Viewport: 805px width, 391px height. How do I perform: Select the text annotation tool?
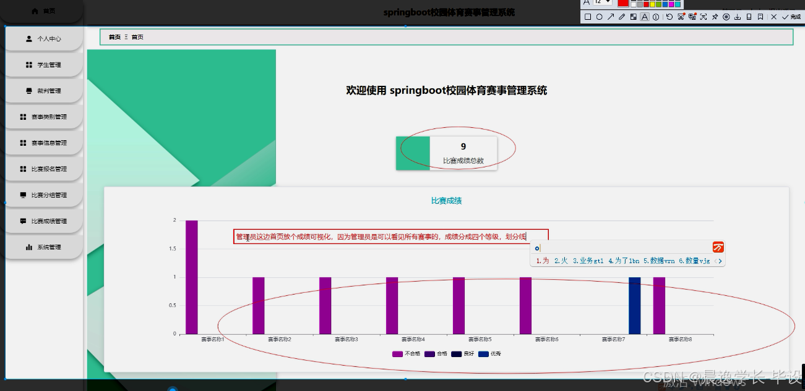[645, 17]
